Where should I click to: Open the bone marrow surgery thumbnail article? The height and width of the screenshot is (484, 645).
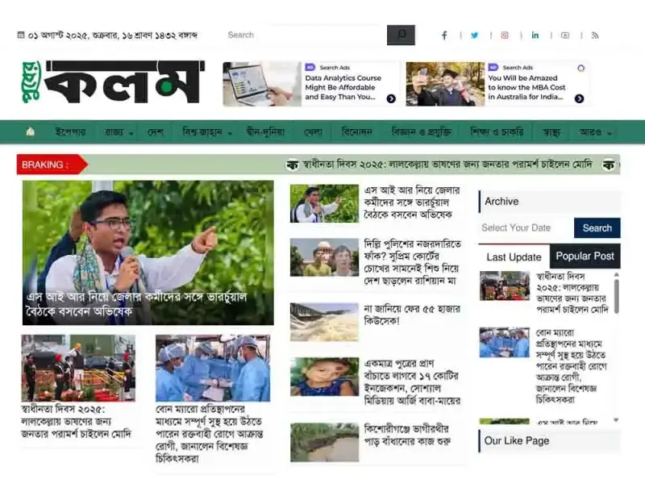[x=213, y=369]
